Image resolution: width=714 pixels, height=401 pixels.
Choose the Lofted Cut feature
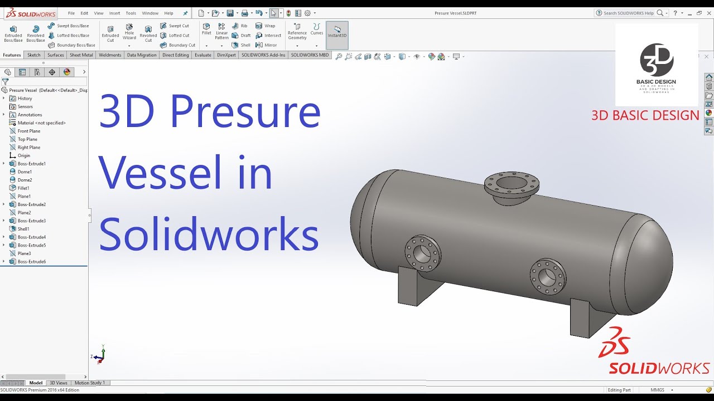pos(175,35)
